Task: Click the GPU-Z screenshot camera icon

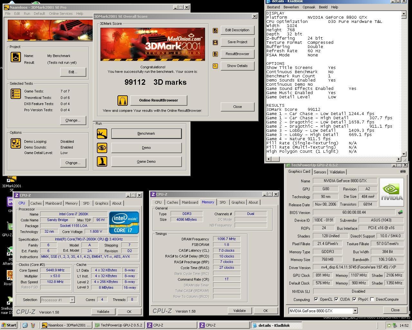Action: (403, 171)
